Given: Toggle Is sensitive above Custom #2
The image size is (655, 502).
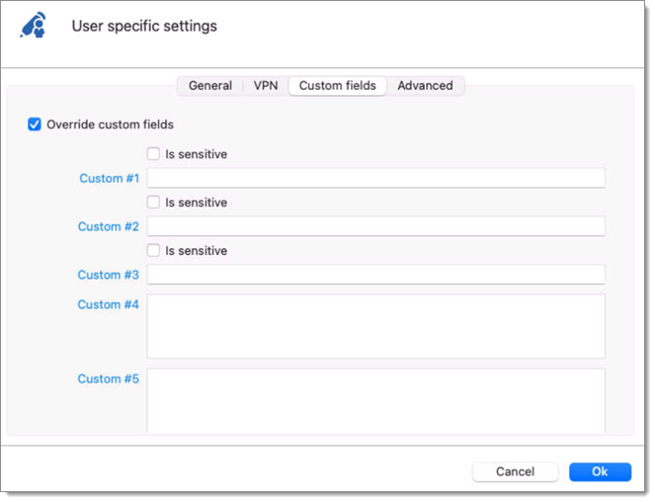Looking at the screenshot, I should (x=153, y=203).
